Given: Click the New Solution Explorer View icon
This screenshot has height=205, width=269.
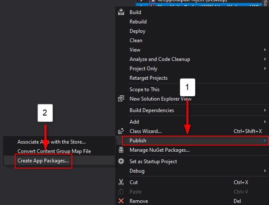Looking at the screenshot, I should pos(121,98).
